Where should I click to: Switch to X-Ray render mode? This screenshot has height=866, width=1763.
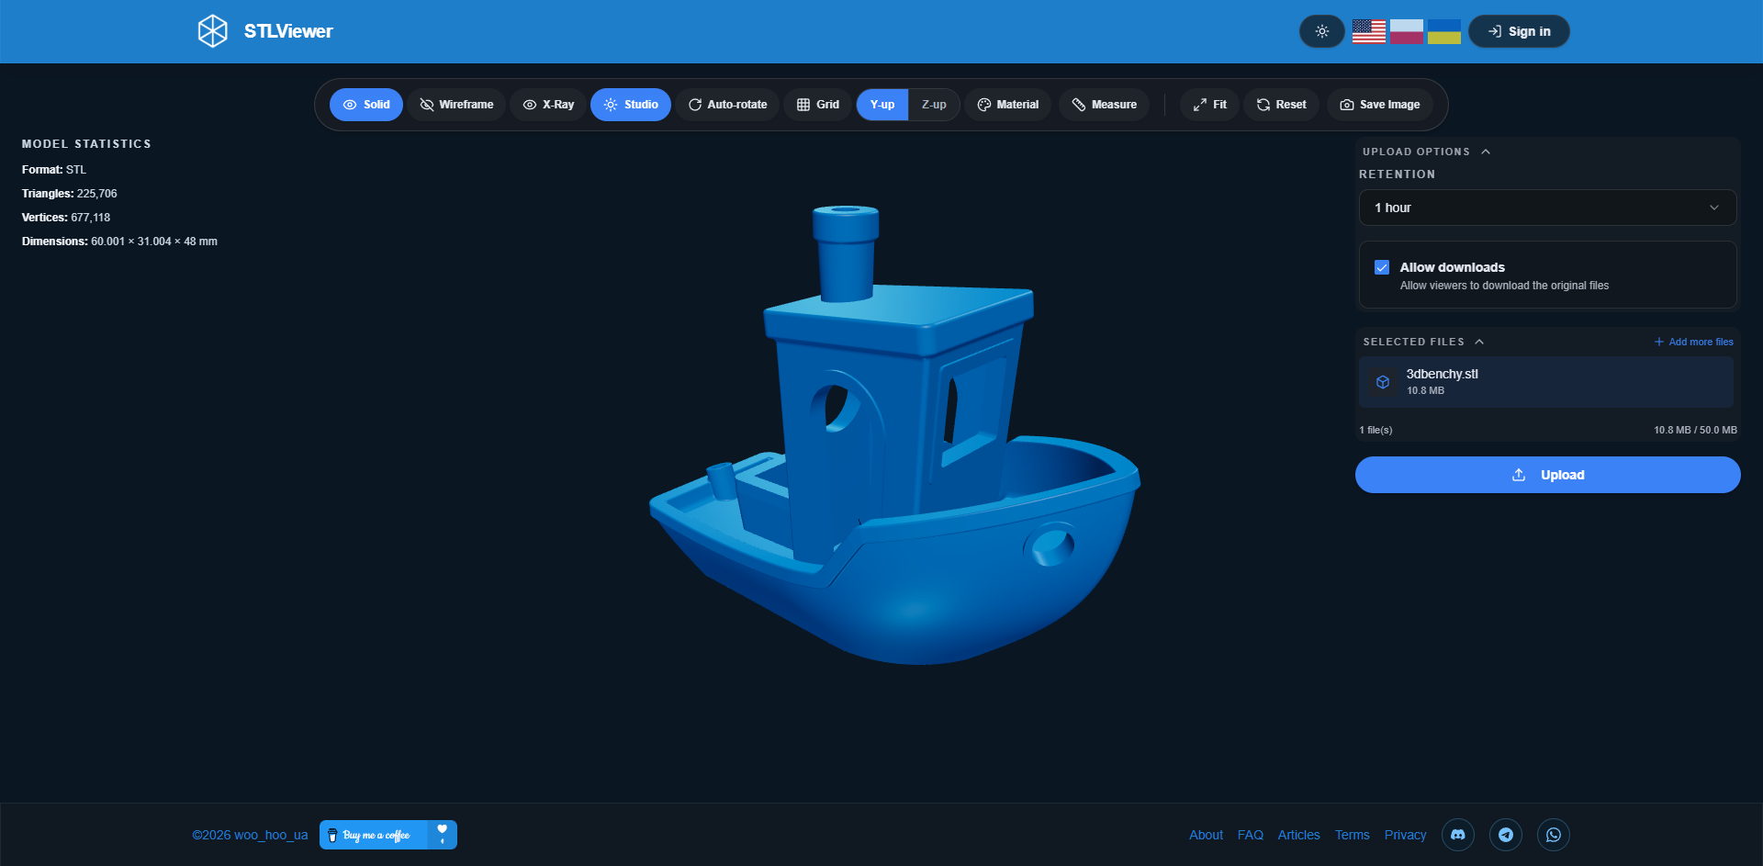point(548,105)
